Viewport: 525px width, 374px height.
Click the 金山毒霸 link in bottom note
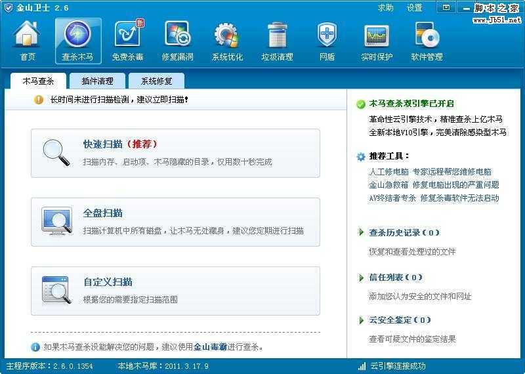click(210, 346)
